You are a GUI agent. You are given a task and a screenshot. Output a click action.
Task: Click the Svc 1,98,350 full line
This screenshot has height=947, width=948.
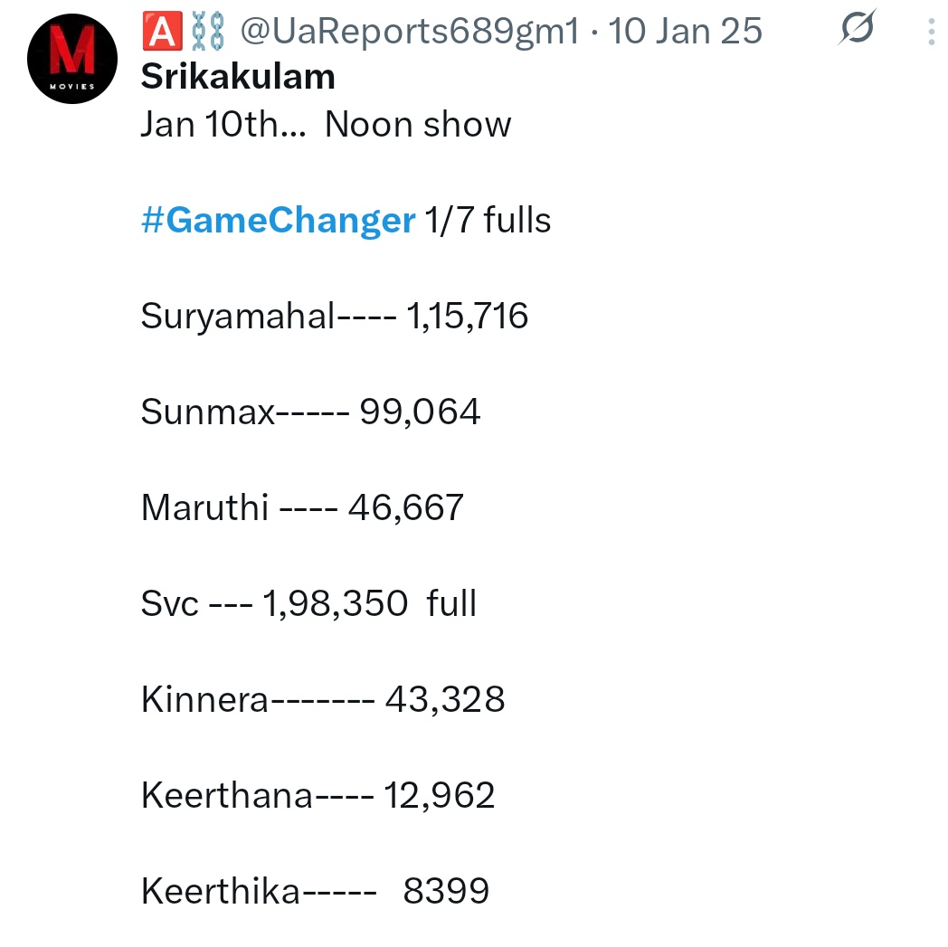click(309, 603)
